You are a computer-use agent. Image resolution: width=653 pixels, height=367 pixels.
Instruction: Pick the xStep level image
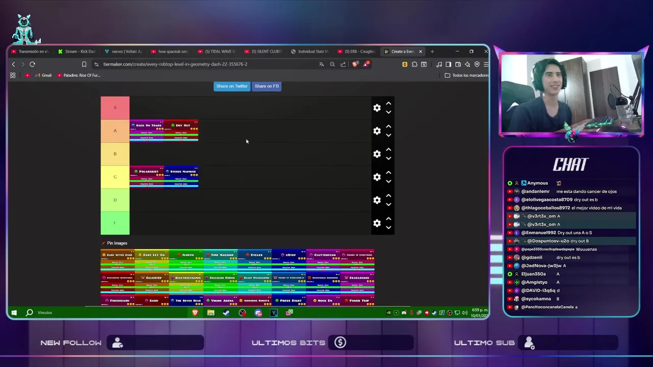(x=288, y=260)
